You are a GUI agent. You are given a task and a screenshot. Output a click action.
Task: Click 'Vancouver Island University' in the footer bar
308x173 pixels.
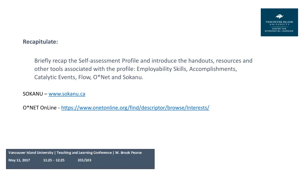[31, 153]
